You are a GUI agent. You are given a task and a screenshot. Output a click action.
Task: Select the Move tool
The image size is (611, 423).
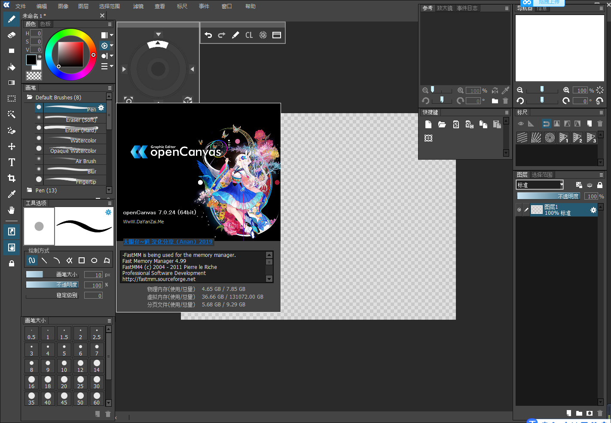pyautogui.click(x=12, y=146)
